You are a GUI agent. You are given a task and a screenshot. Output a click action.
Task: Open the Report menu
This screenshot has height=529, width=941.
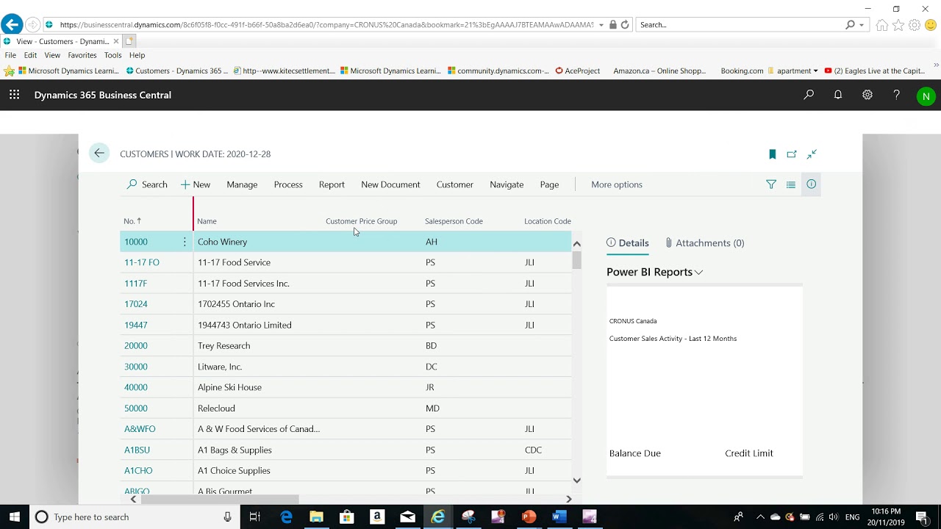pyautogui.click(x=332, y=184)
